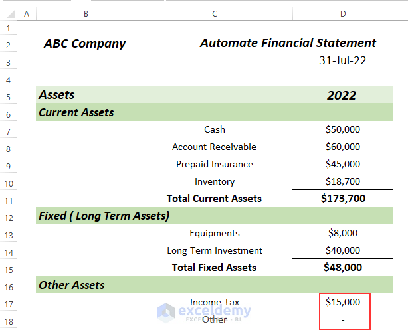The image size is (408, 334).
Task: Select row 11 header
Action: coord(8,199)
